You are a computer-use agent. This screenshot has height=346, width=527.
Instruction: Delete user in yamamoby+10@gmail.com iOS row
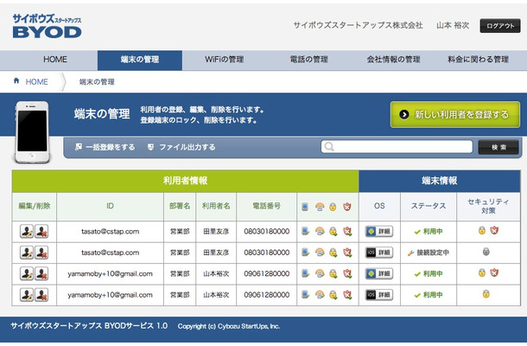click(x=41, y=295)
